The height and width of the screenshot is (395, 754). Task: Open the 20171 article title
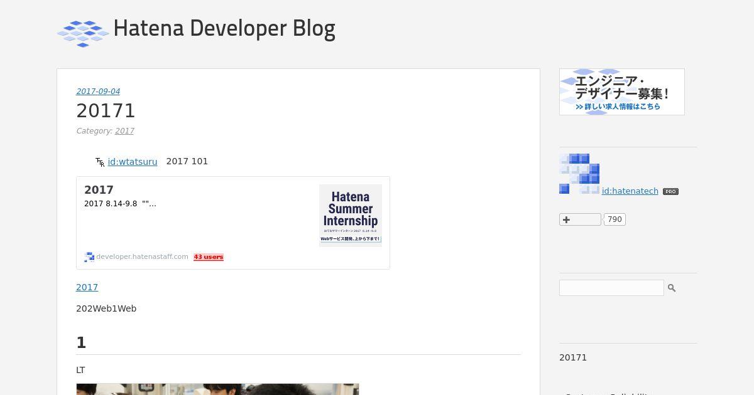coord(106,111)
